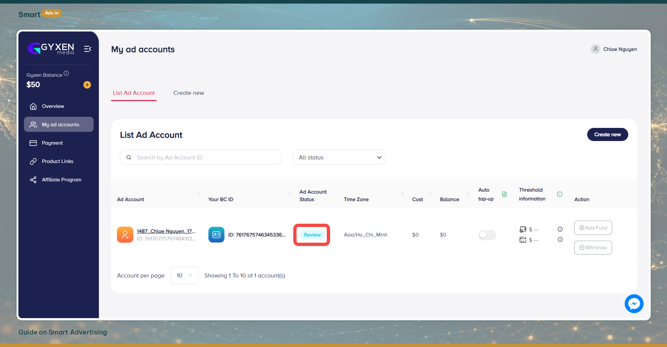Click the Review status badge
This screenshot has width=667, height=347.
click(x=312, y=235)
